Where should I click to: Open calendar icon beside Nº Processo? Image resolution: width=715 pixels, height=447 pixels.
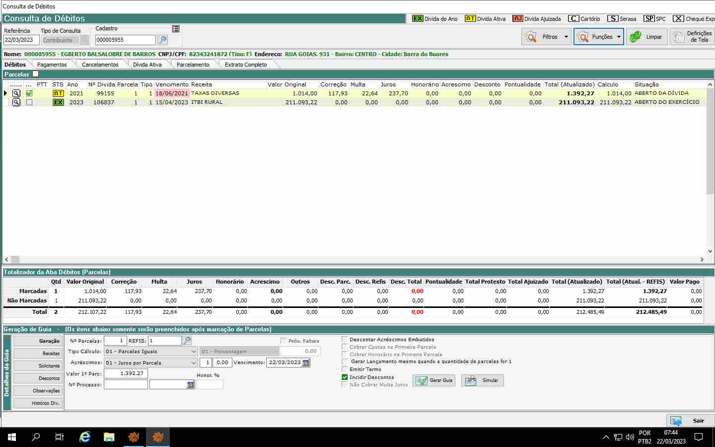[x=191, y=385]
